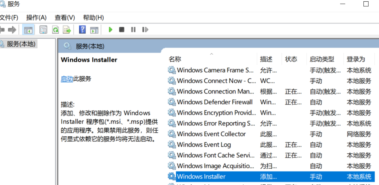
Task: Click 正在... status of Windows Defender Firewall
Action: [x=293, y=102]
